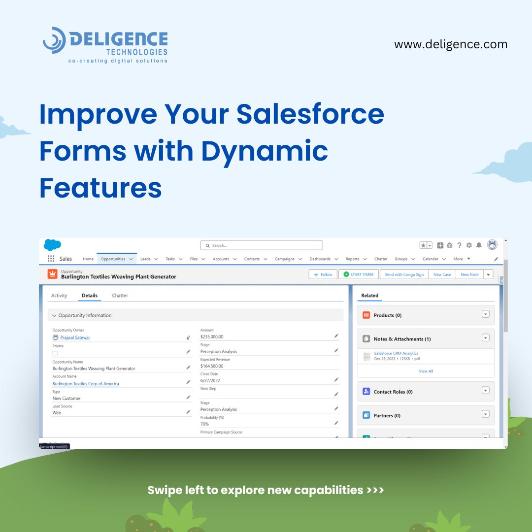Open the Leads tab dropdown chevron
Screen dimensions: 532x532
156,259
